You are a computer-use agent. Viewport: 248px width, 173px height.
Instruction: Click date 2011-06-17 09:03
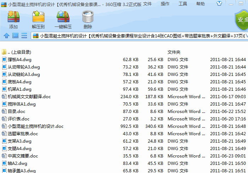[228, 97]
